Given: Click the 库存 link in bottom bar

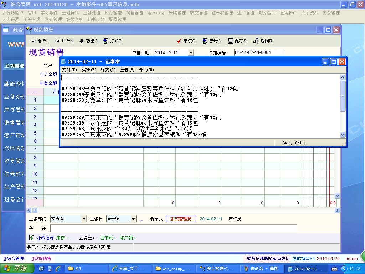Looking at the screenshot, I should coord(62,238).
